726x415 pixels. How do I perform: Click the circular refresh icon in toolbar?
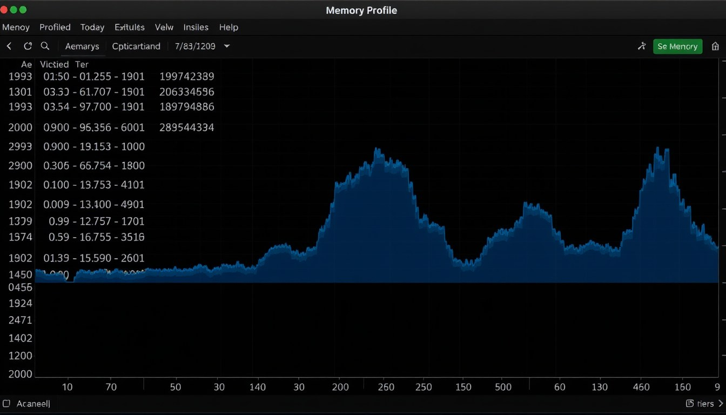point(28,46)
